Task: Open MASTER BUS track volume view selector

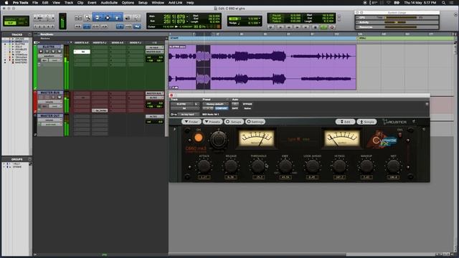Action: tap(49, 102)
